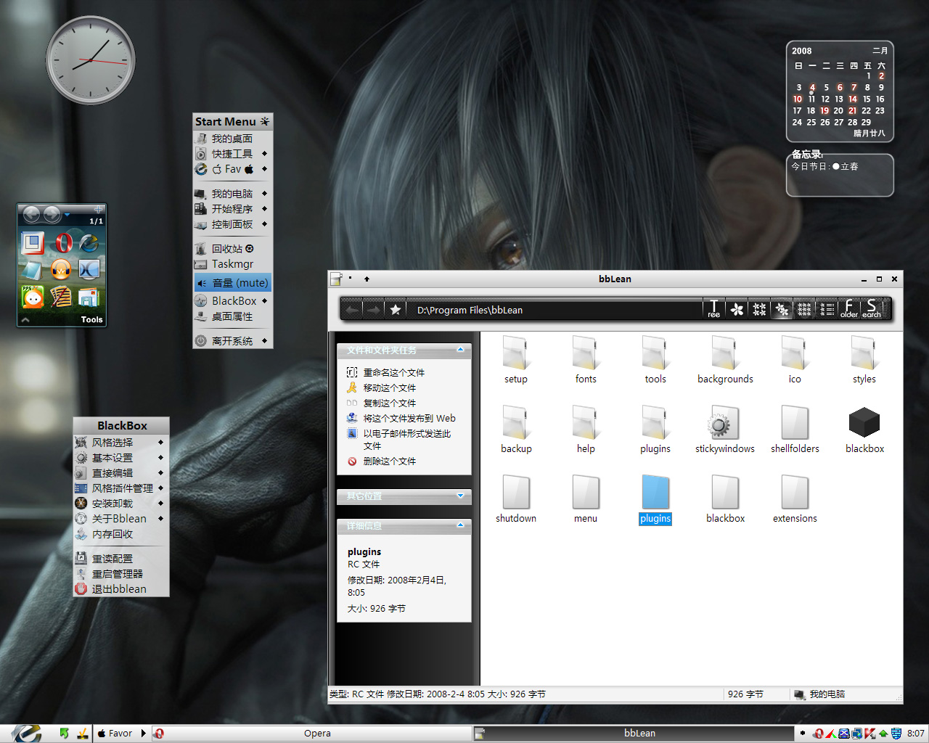Launch the PPS app in Tools widget
The height and width of the screenshot is (743, 929).
[33, 296]
